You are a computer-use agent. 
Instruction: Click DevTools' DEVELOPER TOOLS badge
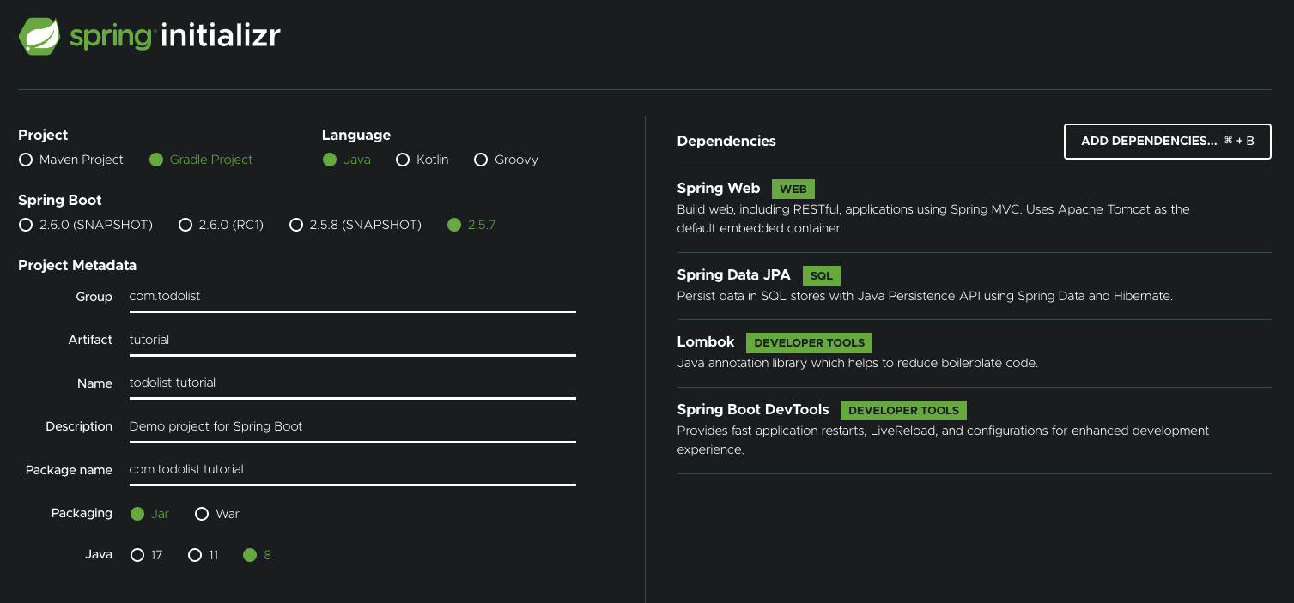904,411
